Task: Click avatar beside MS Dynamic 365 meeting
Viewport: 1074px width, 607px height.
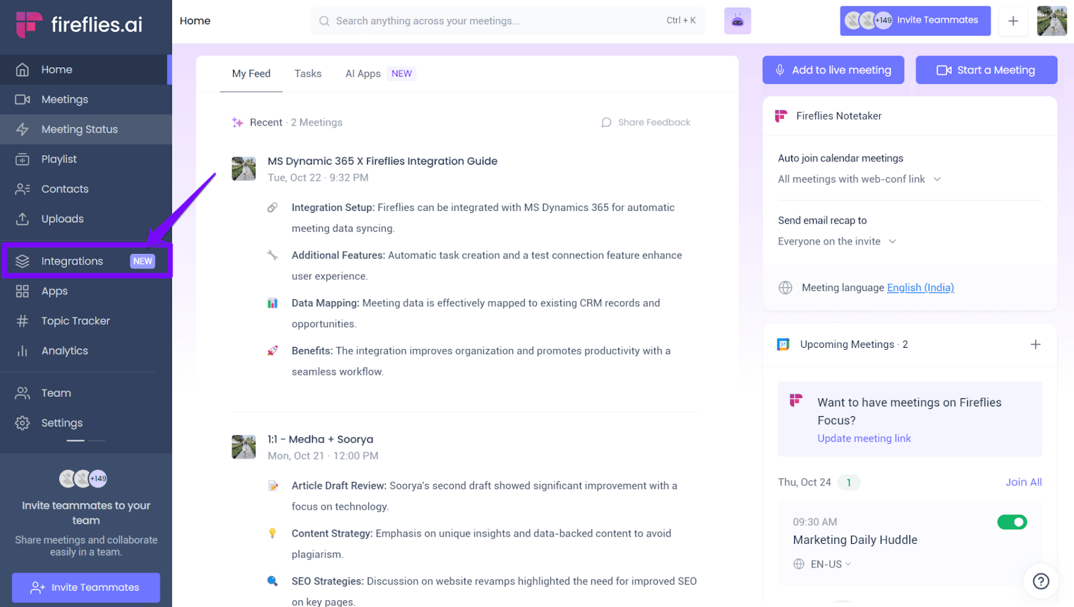Action: click(244, 169)
